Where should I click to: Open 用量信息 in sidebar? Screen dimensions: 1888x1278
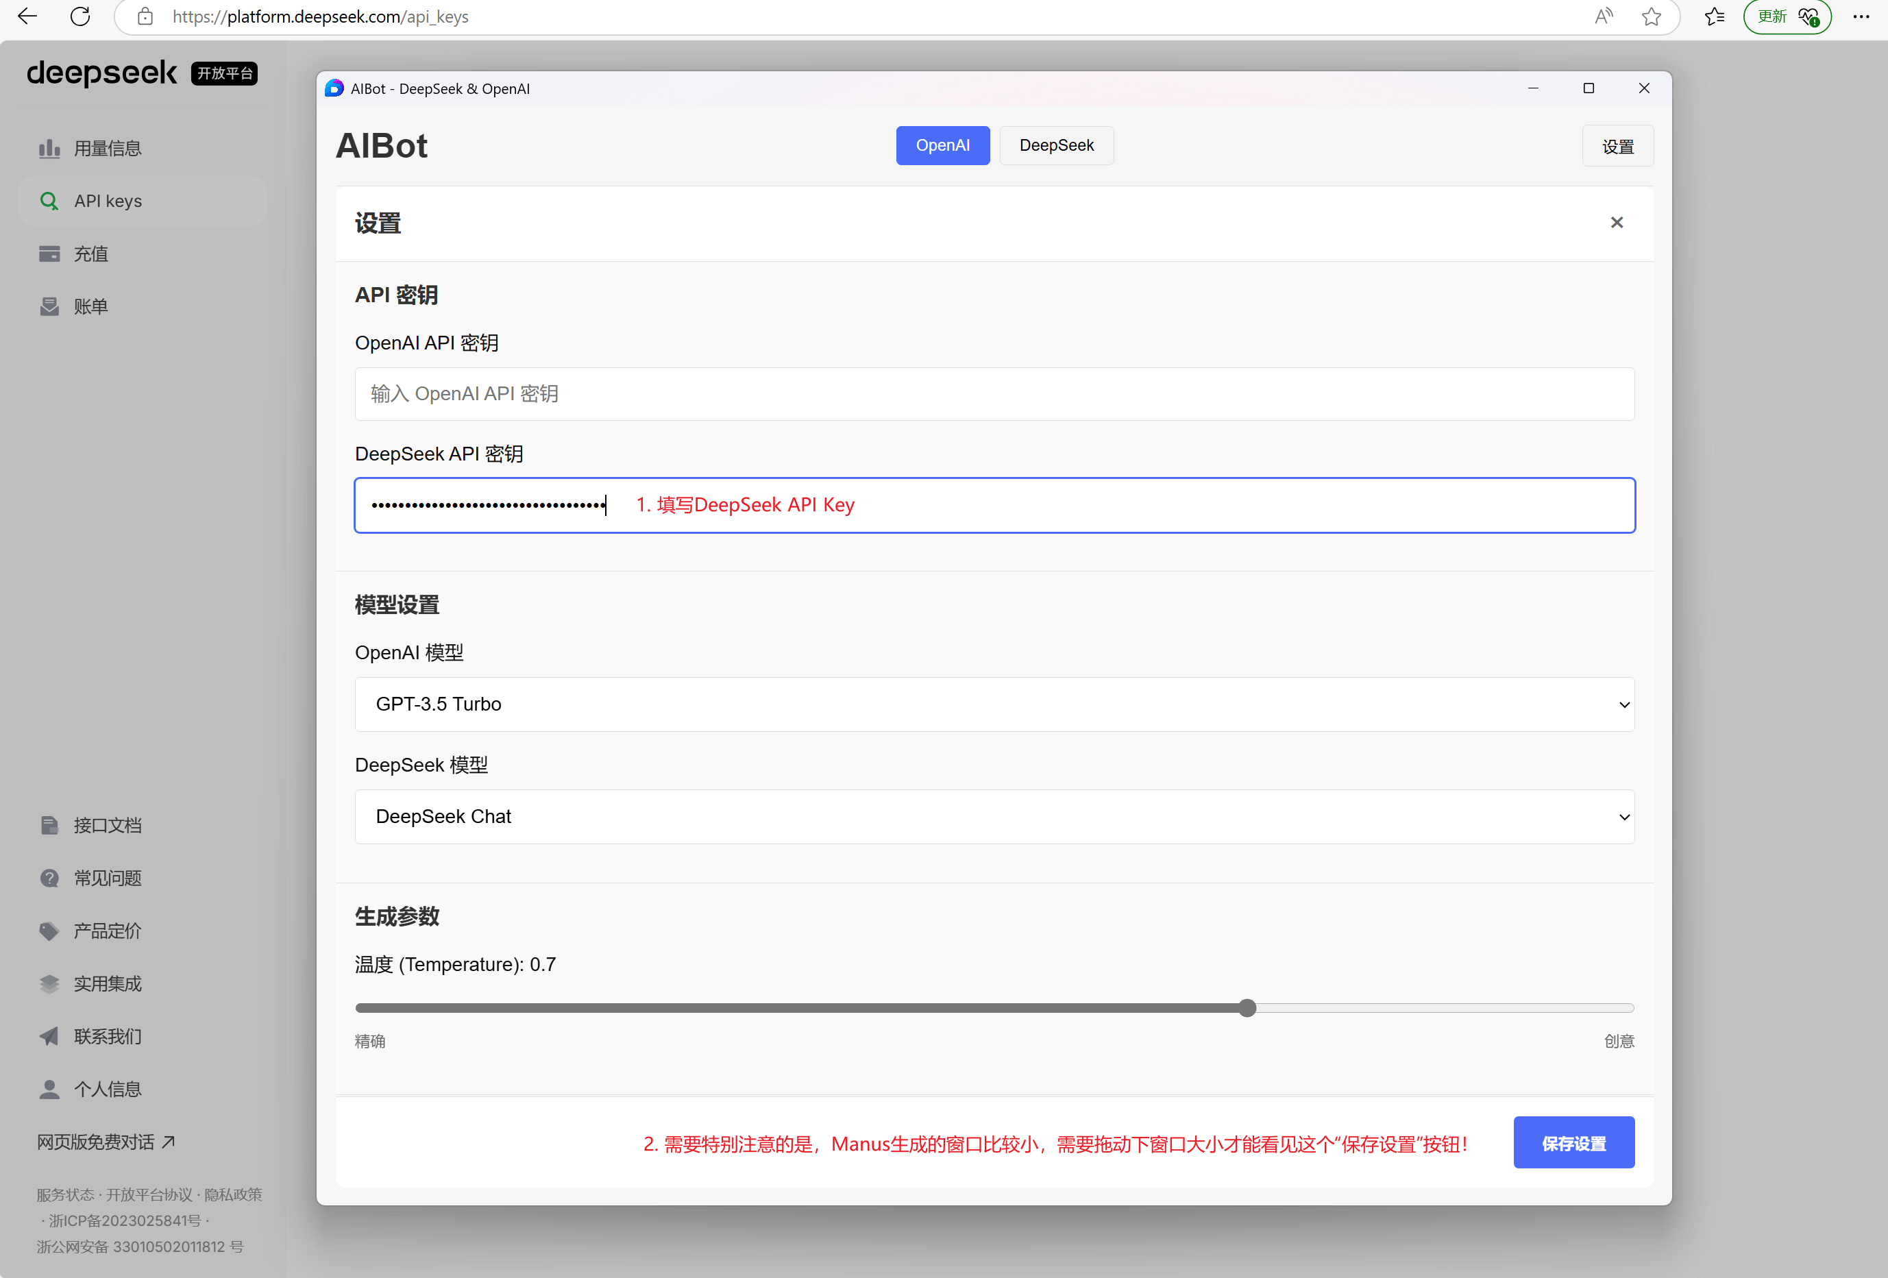pyautogui.click(x=142, y=149)
